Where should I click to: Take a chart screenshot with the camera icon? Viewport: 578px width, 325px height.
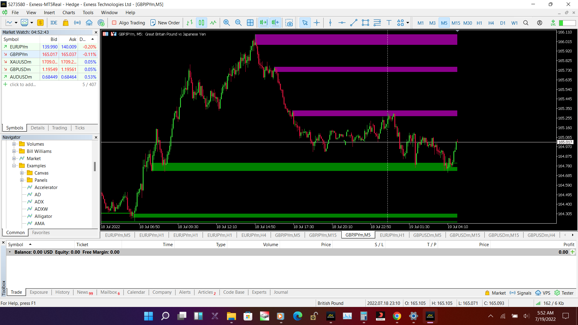point(289,23)
